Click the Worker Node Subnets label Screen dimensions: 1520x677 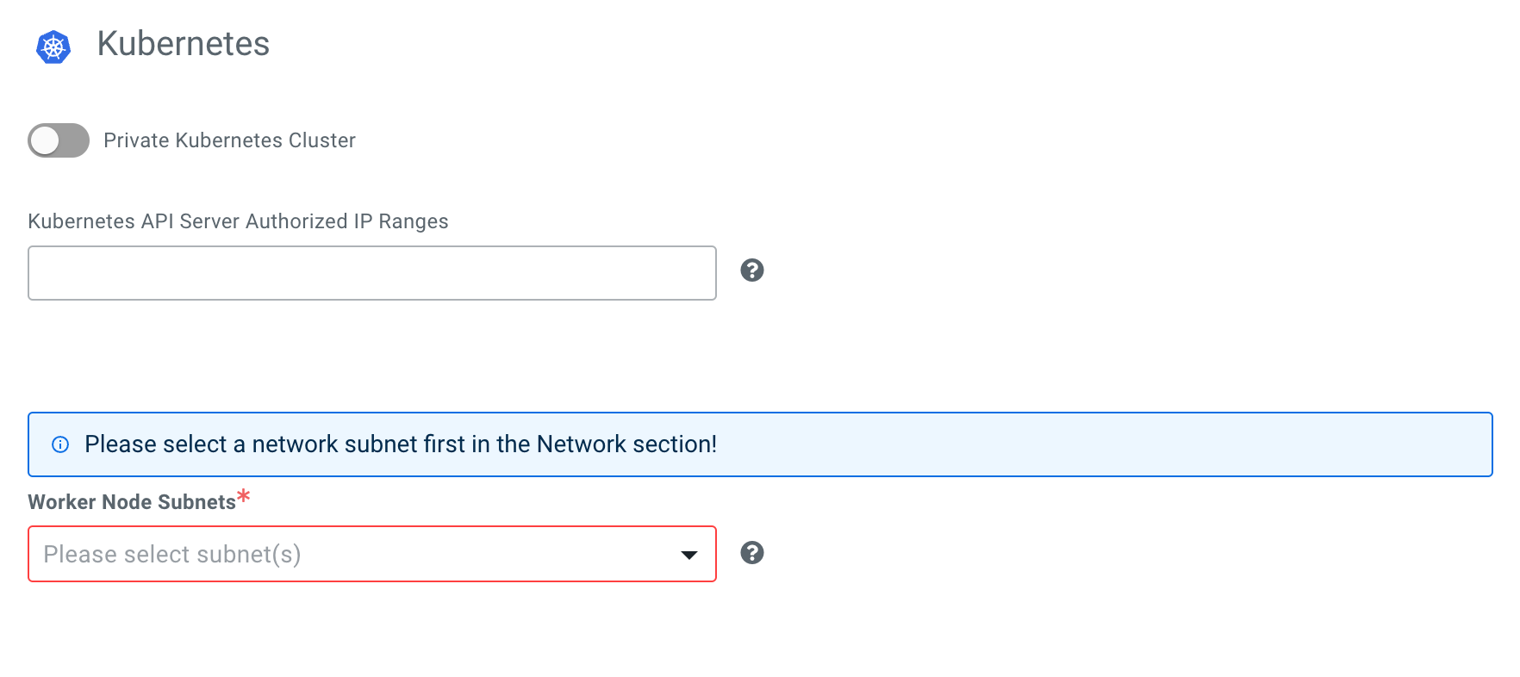pyautogui.click(x=132, y=501)
